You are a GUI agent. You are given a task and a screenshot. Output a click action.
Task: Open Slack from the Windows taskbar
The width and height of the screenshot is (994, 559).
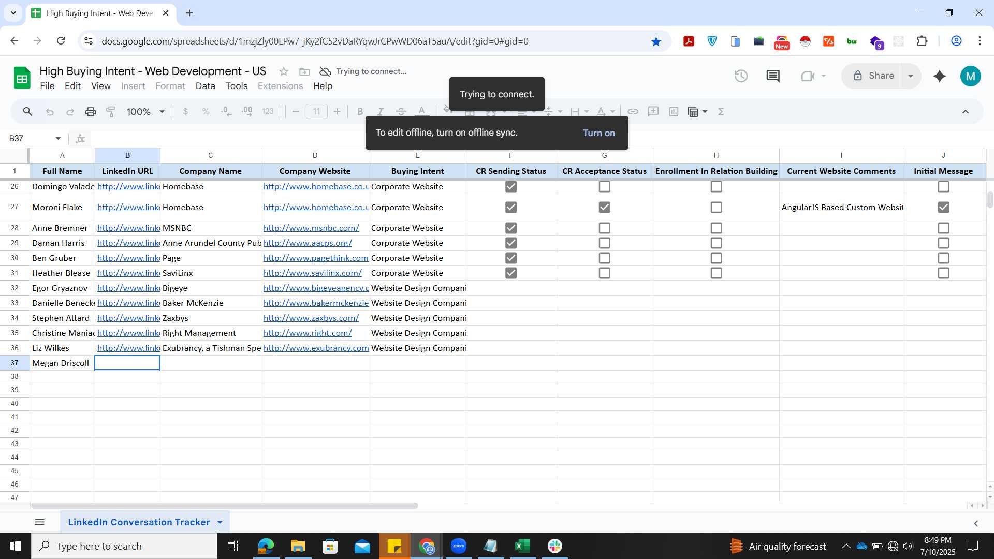coord(555,546)
